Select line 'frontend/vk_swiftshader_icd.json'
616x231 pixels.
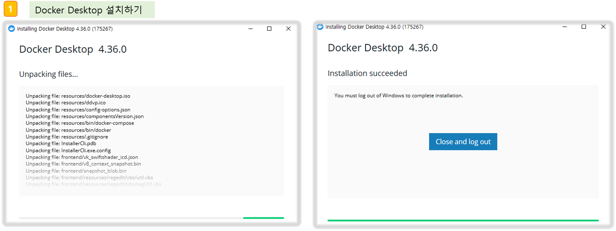(100, 157)
